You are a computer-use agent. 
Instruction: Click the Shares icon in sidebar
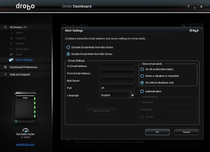tap(11, 43)
